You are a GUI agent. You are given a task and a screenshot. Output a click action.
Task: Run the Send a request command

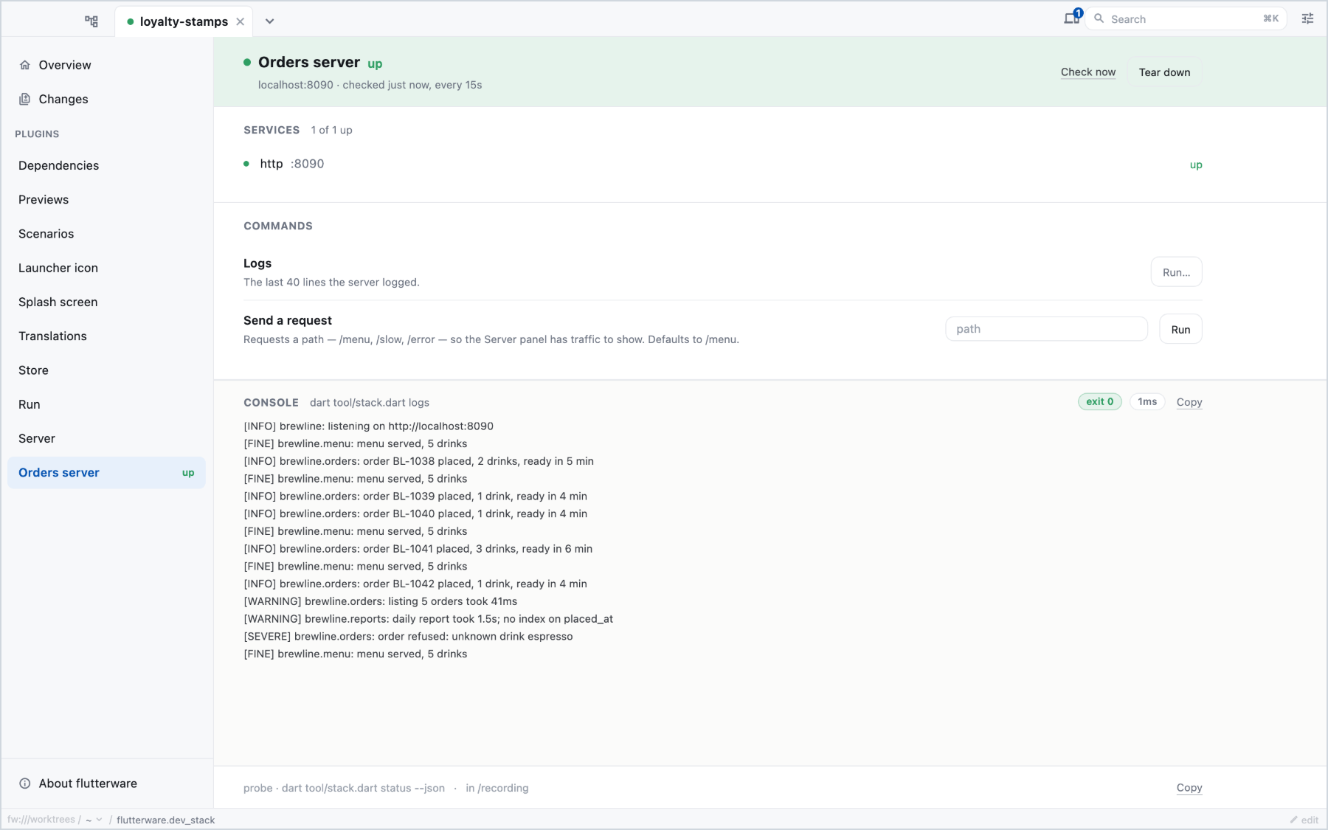tap(1180, 329)
